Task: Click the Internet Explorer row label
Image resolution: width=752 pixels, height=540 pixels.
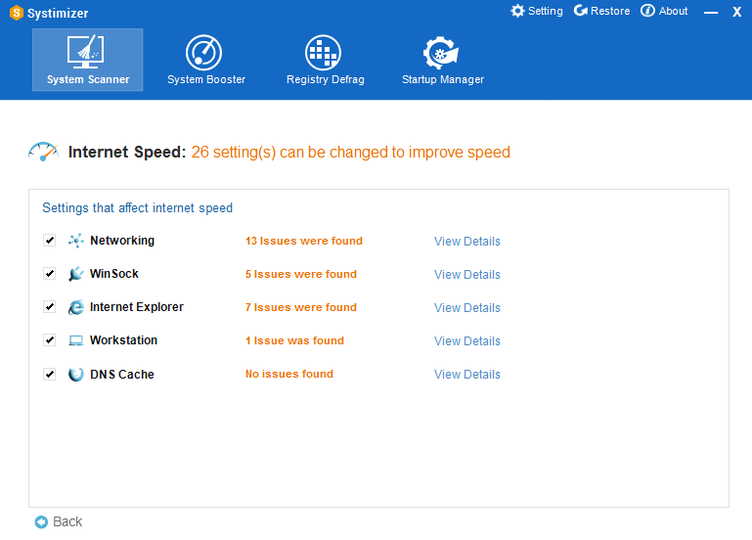Action: [x=137, y=307]
